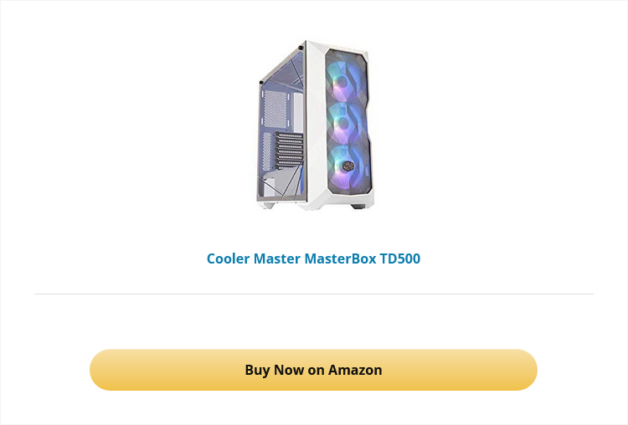
Task: Click the top RGB fan on the case
Action: (x=343, y=83)
